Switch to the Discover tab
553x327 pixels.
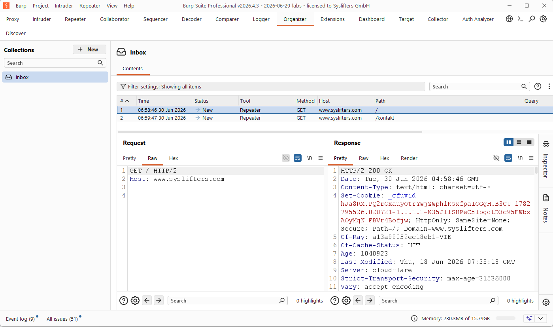(16, 33)
